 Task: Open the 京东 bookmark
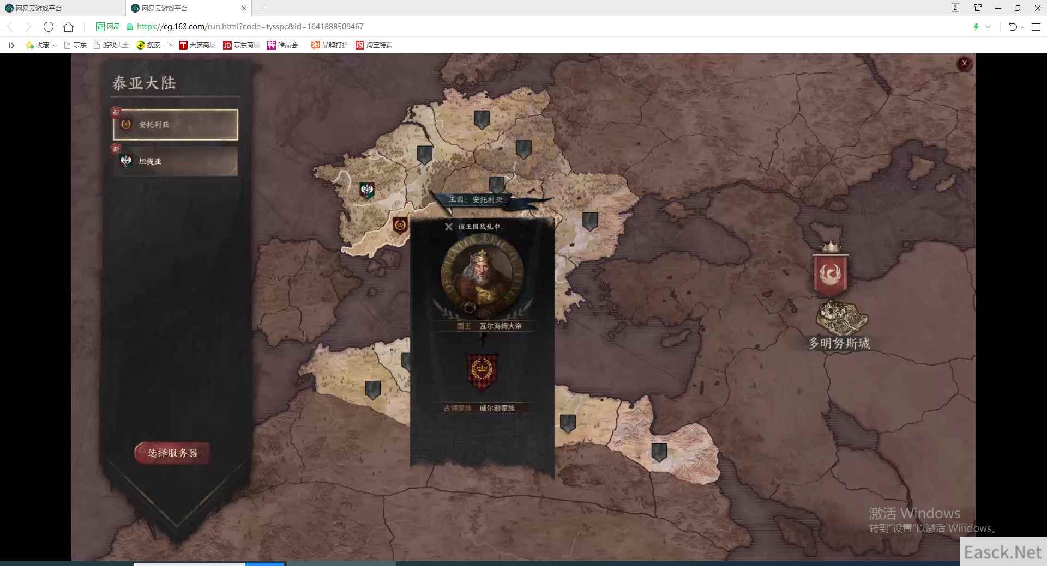[75, 45]
